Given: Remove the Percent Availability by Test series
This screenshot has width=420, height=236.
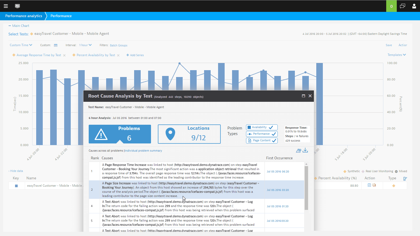Looking at the screenshot, I should coord(118,55).
